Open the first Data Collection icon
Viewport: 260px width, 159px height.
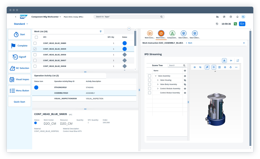pos(184,33)
